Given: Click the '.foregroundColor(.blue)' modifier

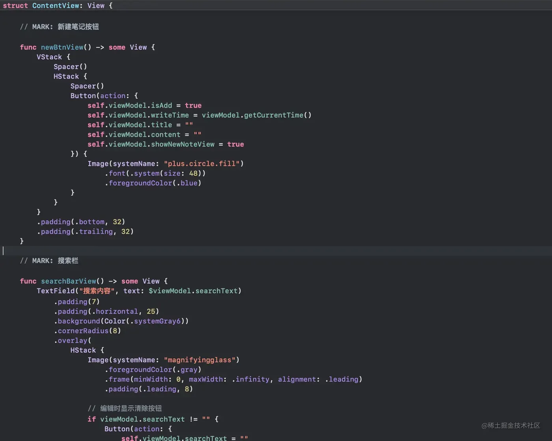Looking at the screenshot, I should 153,183.
